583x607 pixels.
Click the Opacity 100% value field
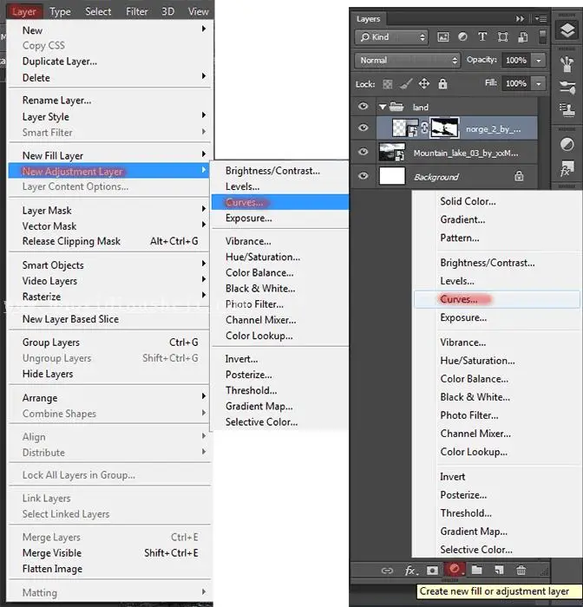tap(516, 61)
